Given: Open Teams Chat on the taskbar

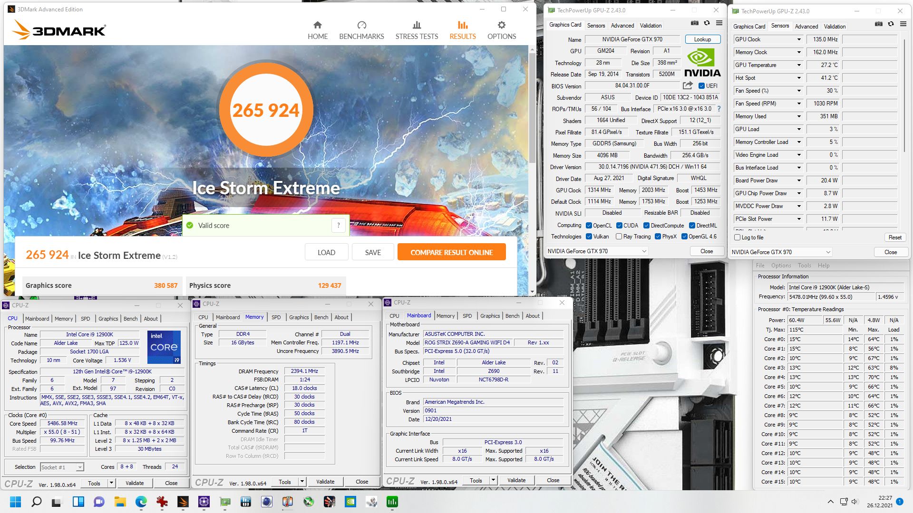Looking at the screenshot, I should (99, 502).
